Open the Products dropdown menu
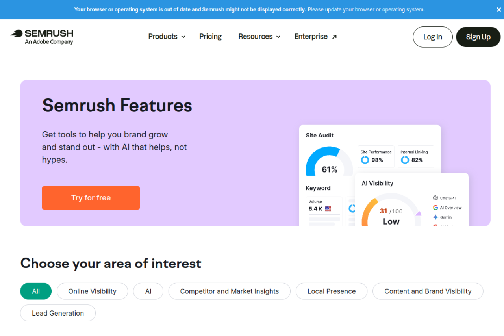 click(167, 37)
